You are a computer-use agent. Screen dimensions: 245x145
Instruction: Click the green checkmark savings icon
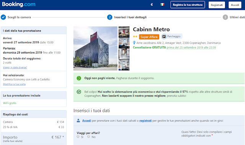(x=79, y=92)
